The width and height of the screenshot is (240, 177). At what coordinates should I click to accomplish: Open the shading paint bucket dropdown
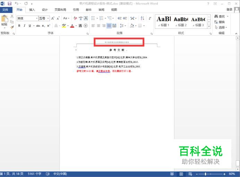pos(136,26)
